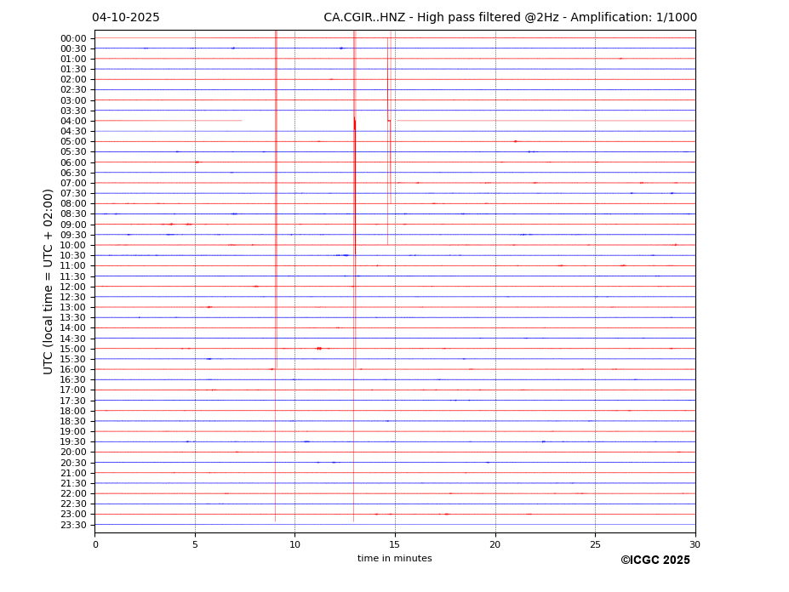The height and width of the screenshot is (592, 789).
Task: Click the 0 minute x-axis tick label
Action: click(x=95, y=545)
